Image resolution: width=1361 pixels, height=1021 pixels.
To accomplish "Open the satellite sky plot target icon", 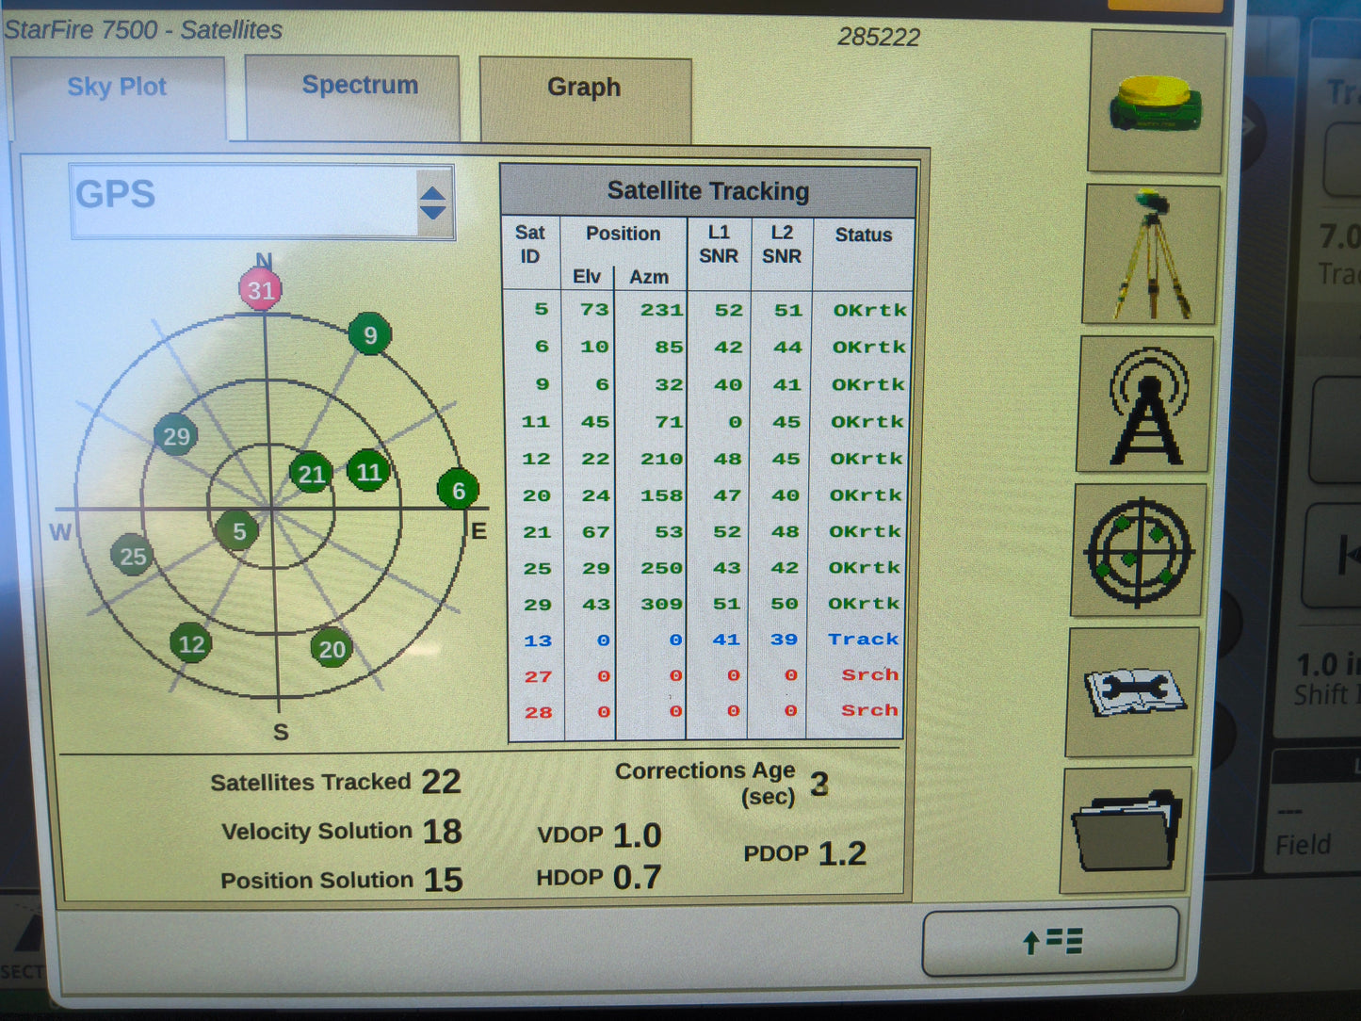I will [x=1139, y=551].
